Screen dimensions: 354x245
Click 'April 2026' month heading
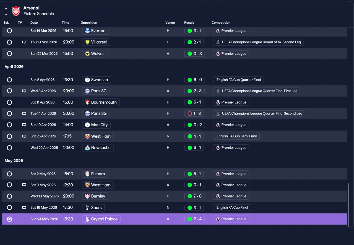(x=14, y=67)
